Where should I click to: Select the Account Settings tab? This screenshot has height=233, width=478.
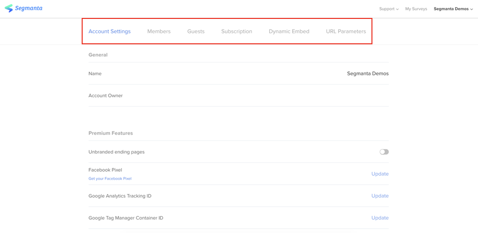click(110, 31)
